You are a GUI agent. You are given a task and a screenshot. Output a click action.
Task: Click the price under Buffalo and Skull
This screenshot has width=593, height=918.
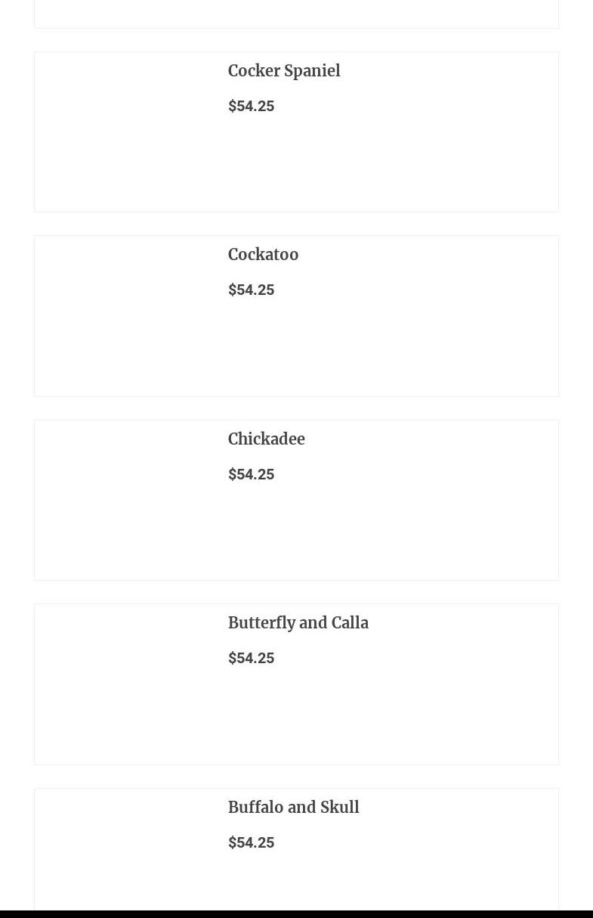point(251,842)
